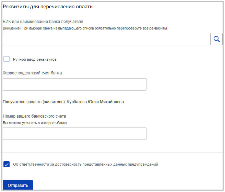Click the Реквизиты для перечисления оплаты heading
225x192 pixels.
[x=48, y=7]
